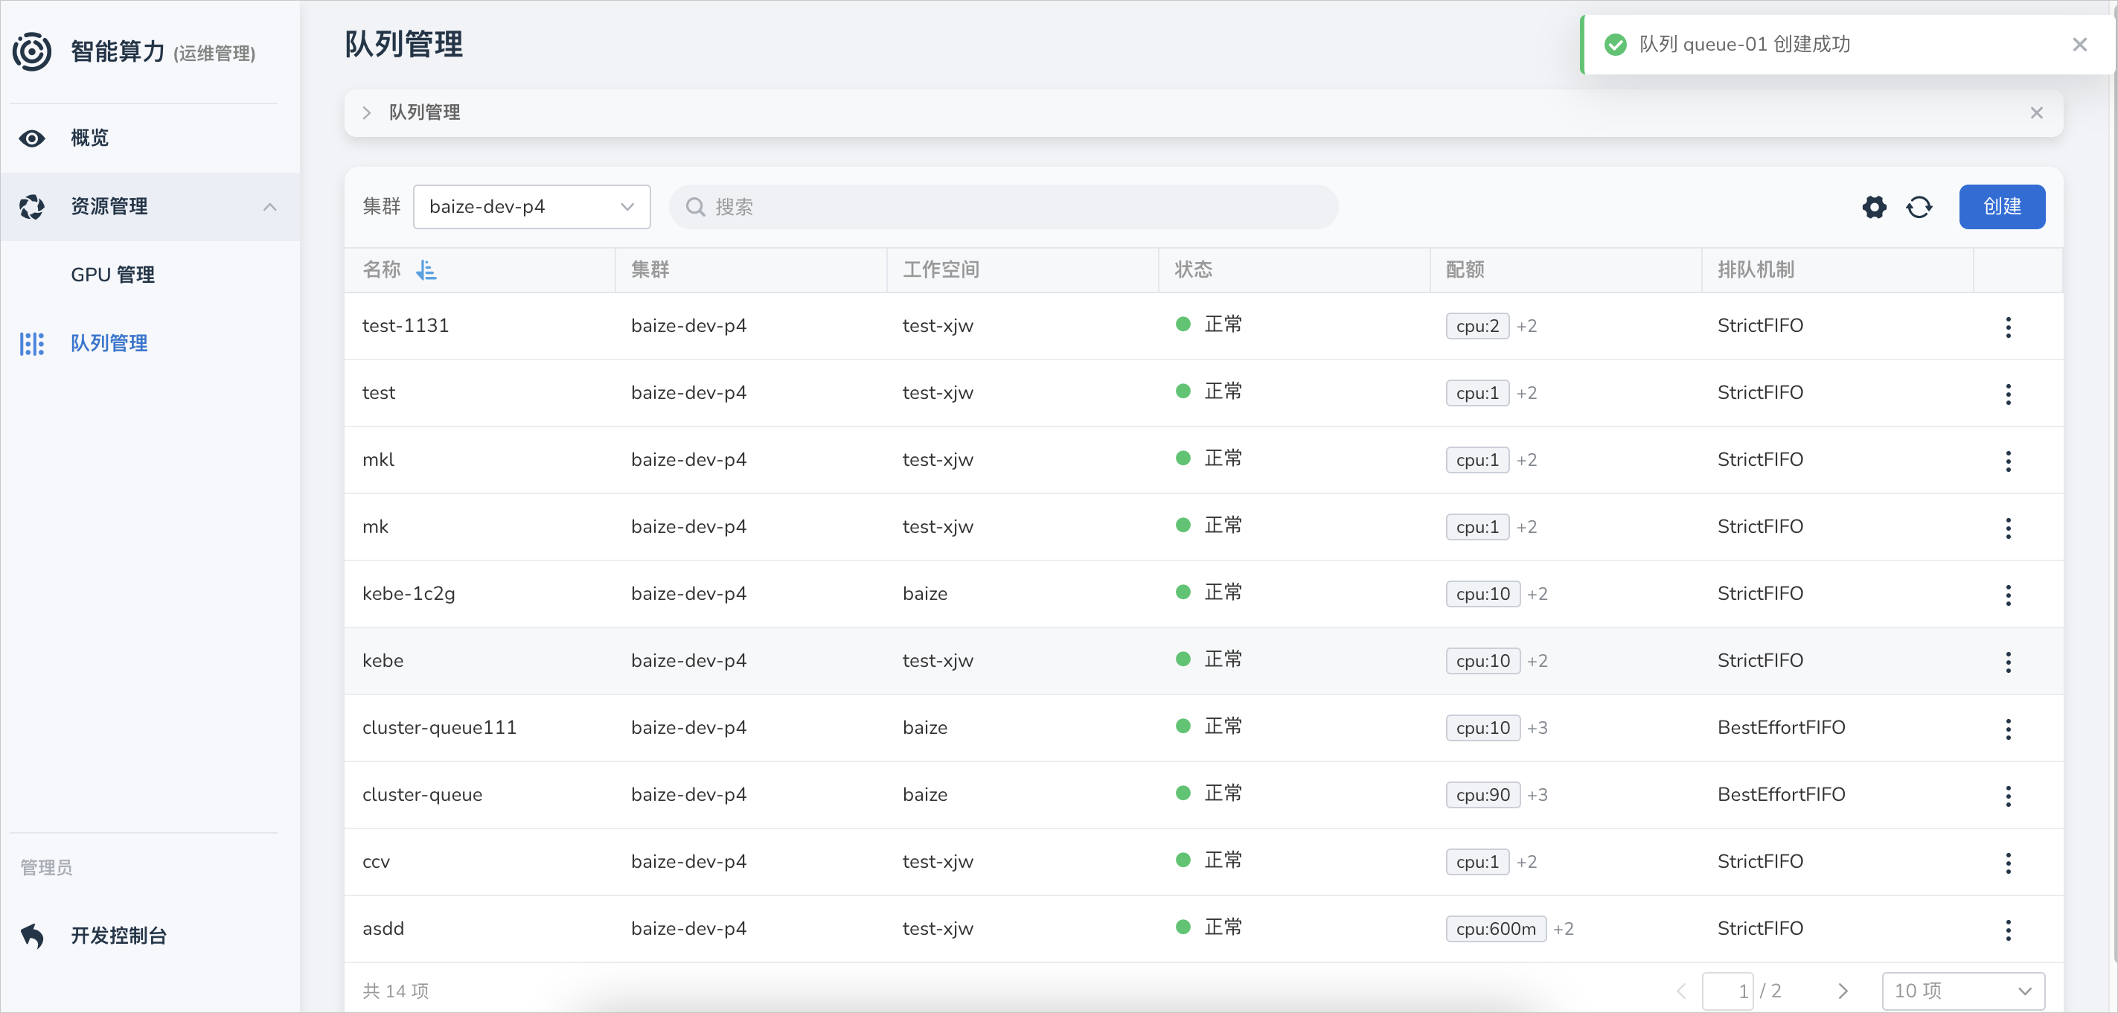Viewport: 2118px width, 1013px height.
Task: Click the 开发控制台 back-arrow icon
Action: [x=32, y=936]
